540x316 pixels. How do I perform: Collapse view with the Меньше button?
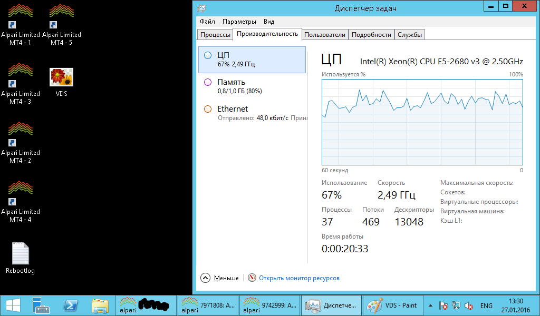220,278
